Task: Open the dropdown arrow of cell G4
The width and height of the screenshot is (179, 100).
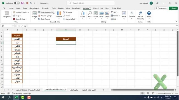Action: point(77,43)
